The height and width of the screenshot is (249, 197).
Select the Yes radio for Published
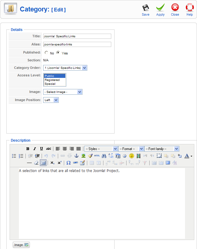58,53
